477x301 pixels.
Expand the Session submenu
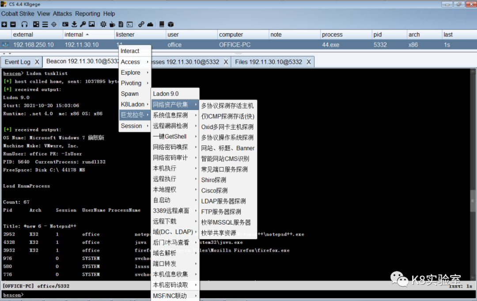[135, 126]
